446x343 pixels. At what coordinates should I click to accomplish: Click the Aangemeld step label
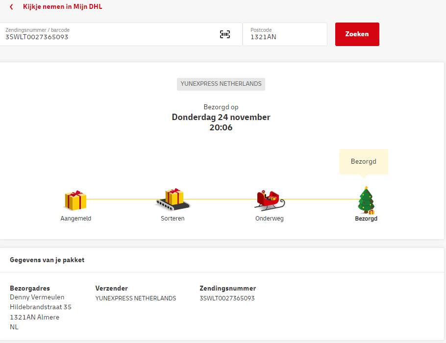coord(75,219)
